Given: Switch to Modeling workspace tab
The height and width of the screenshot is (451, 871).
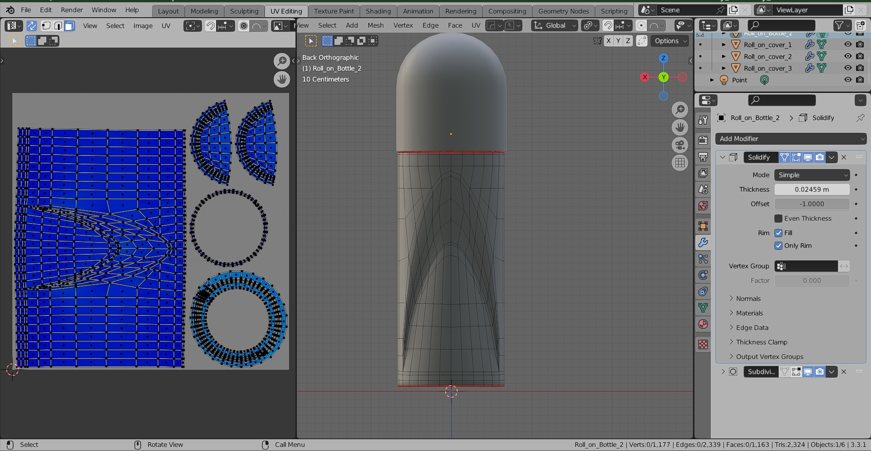Looking at the screenshot, I should (204, 11).
